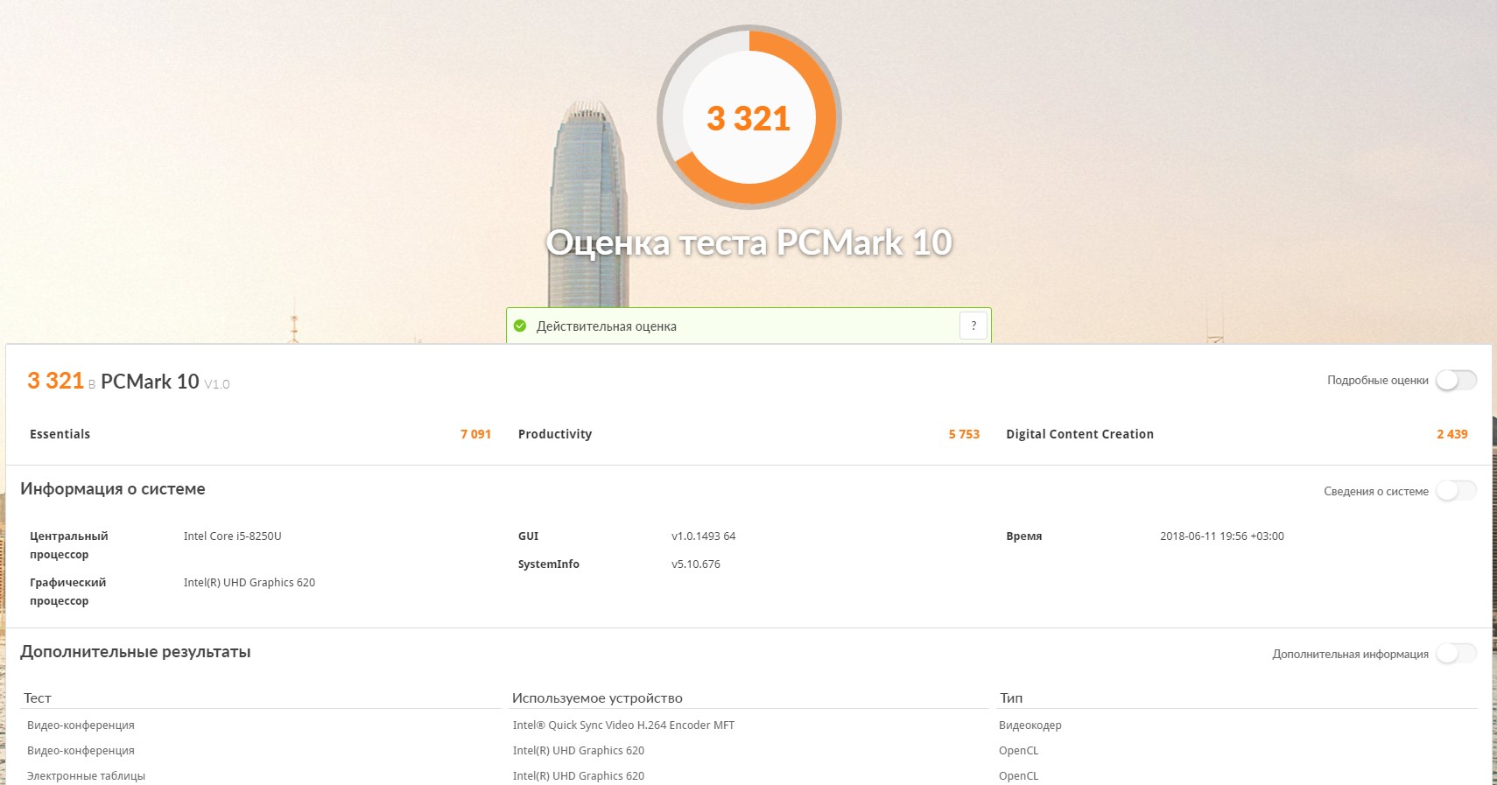Click the question mark help button
The image size is (1497, 785).
coord(973,326)
